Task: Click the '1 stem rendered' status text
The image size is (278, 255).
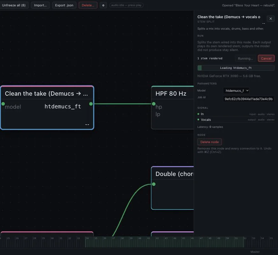Action: tap(210, 58)
